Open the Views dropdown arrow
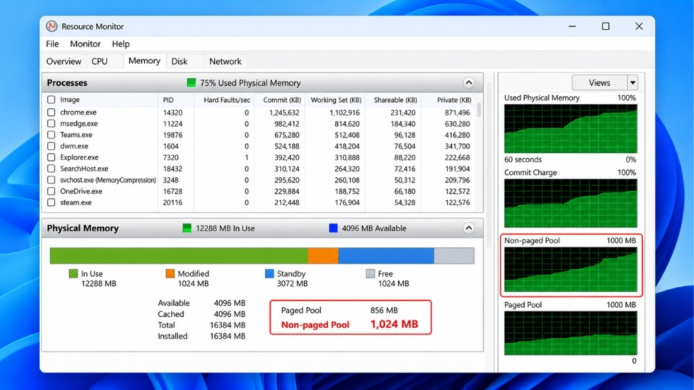The image size is (694, 390). [x=633, y=83]
